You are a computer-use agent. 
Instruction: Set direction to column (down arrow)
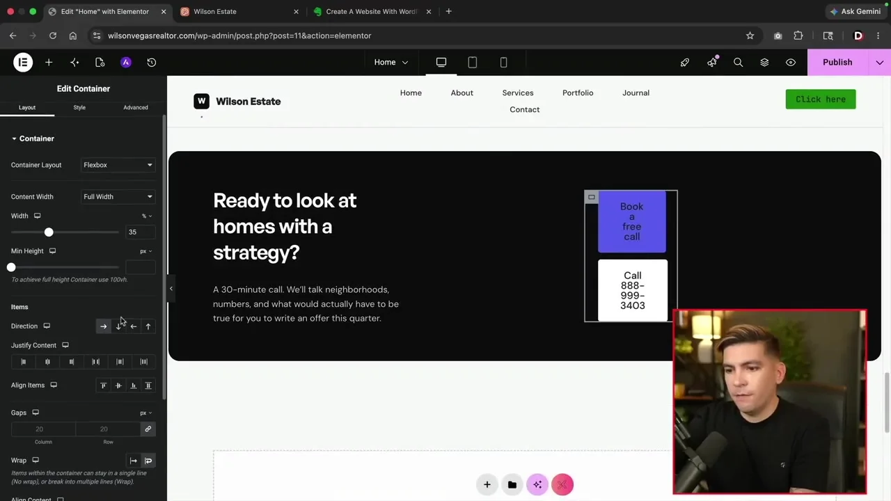tap(118, 326)
